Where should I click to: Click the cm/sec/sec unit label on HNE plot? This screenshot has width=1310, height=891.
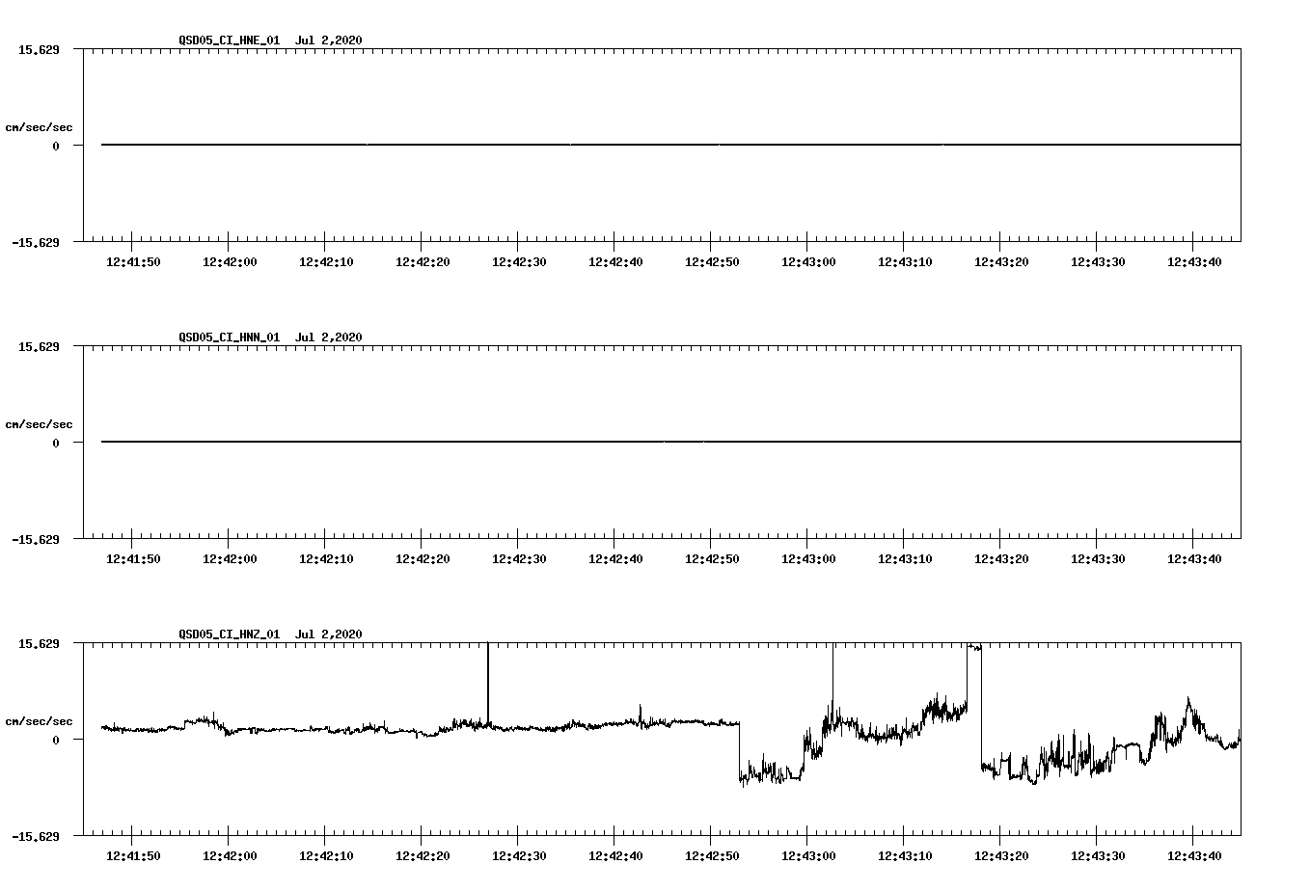tap(39, 127)
